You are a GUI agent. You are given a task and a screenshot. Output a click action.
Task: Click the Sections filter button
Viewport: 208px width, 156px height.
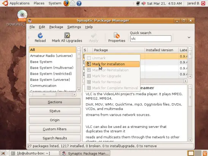55,102
